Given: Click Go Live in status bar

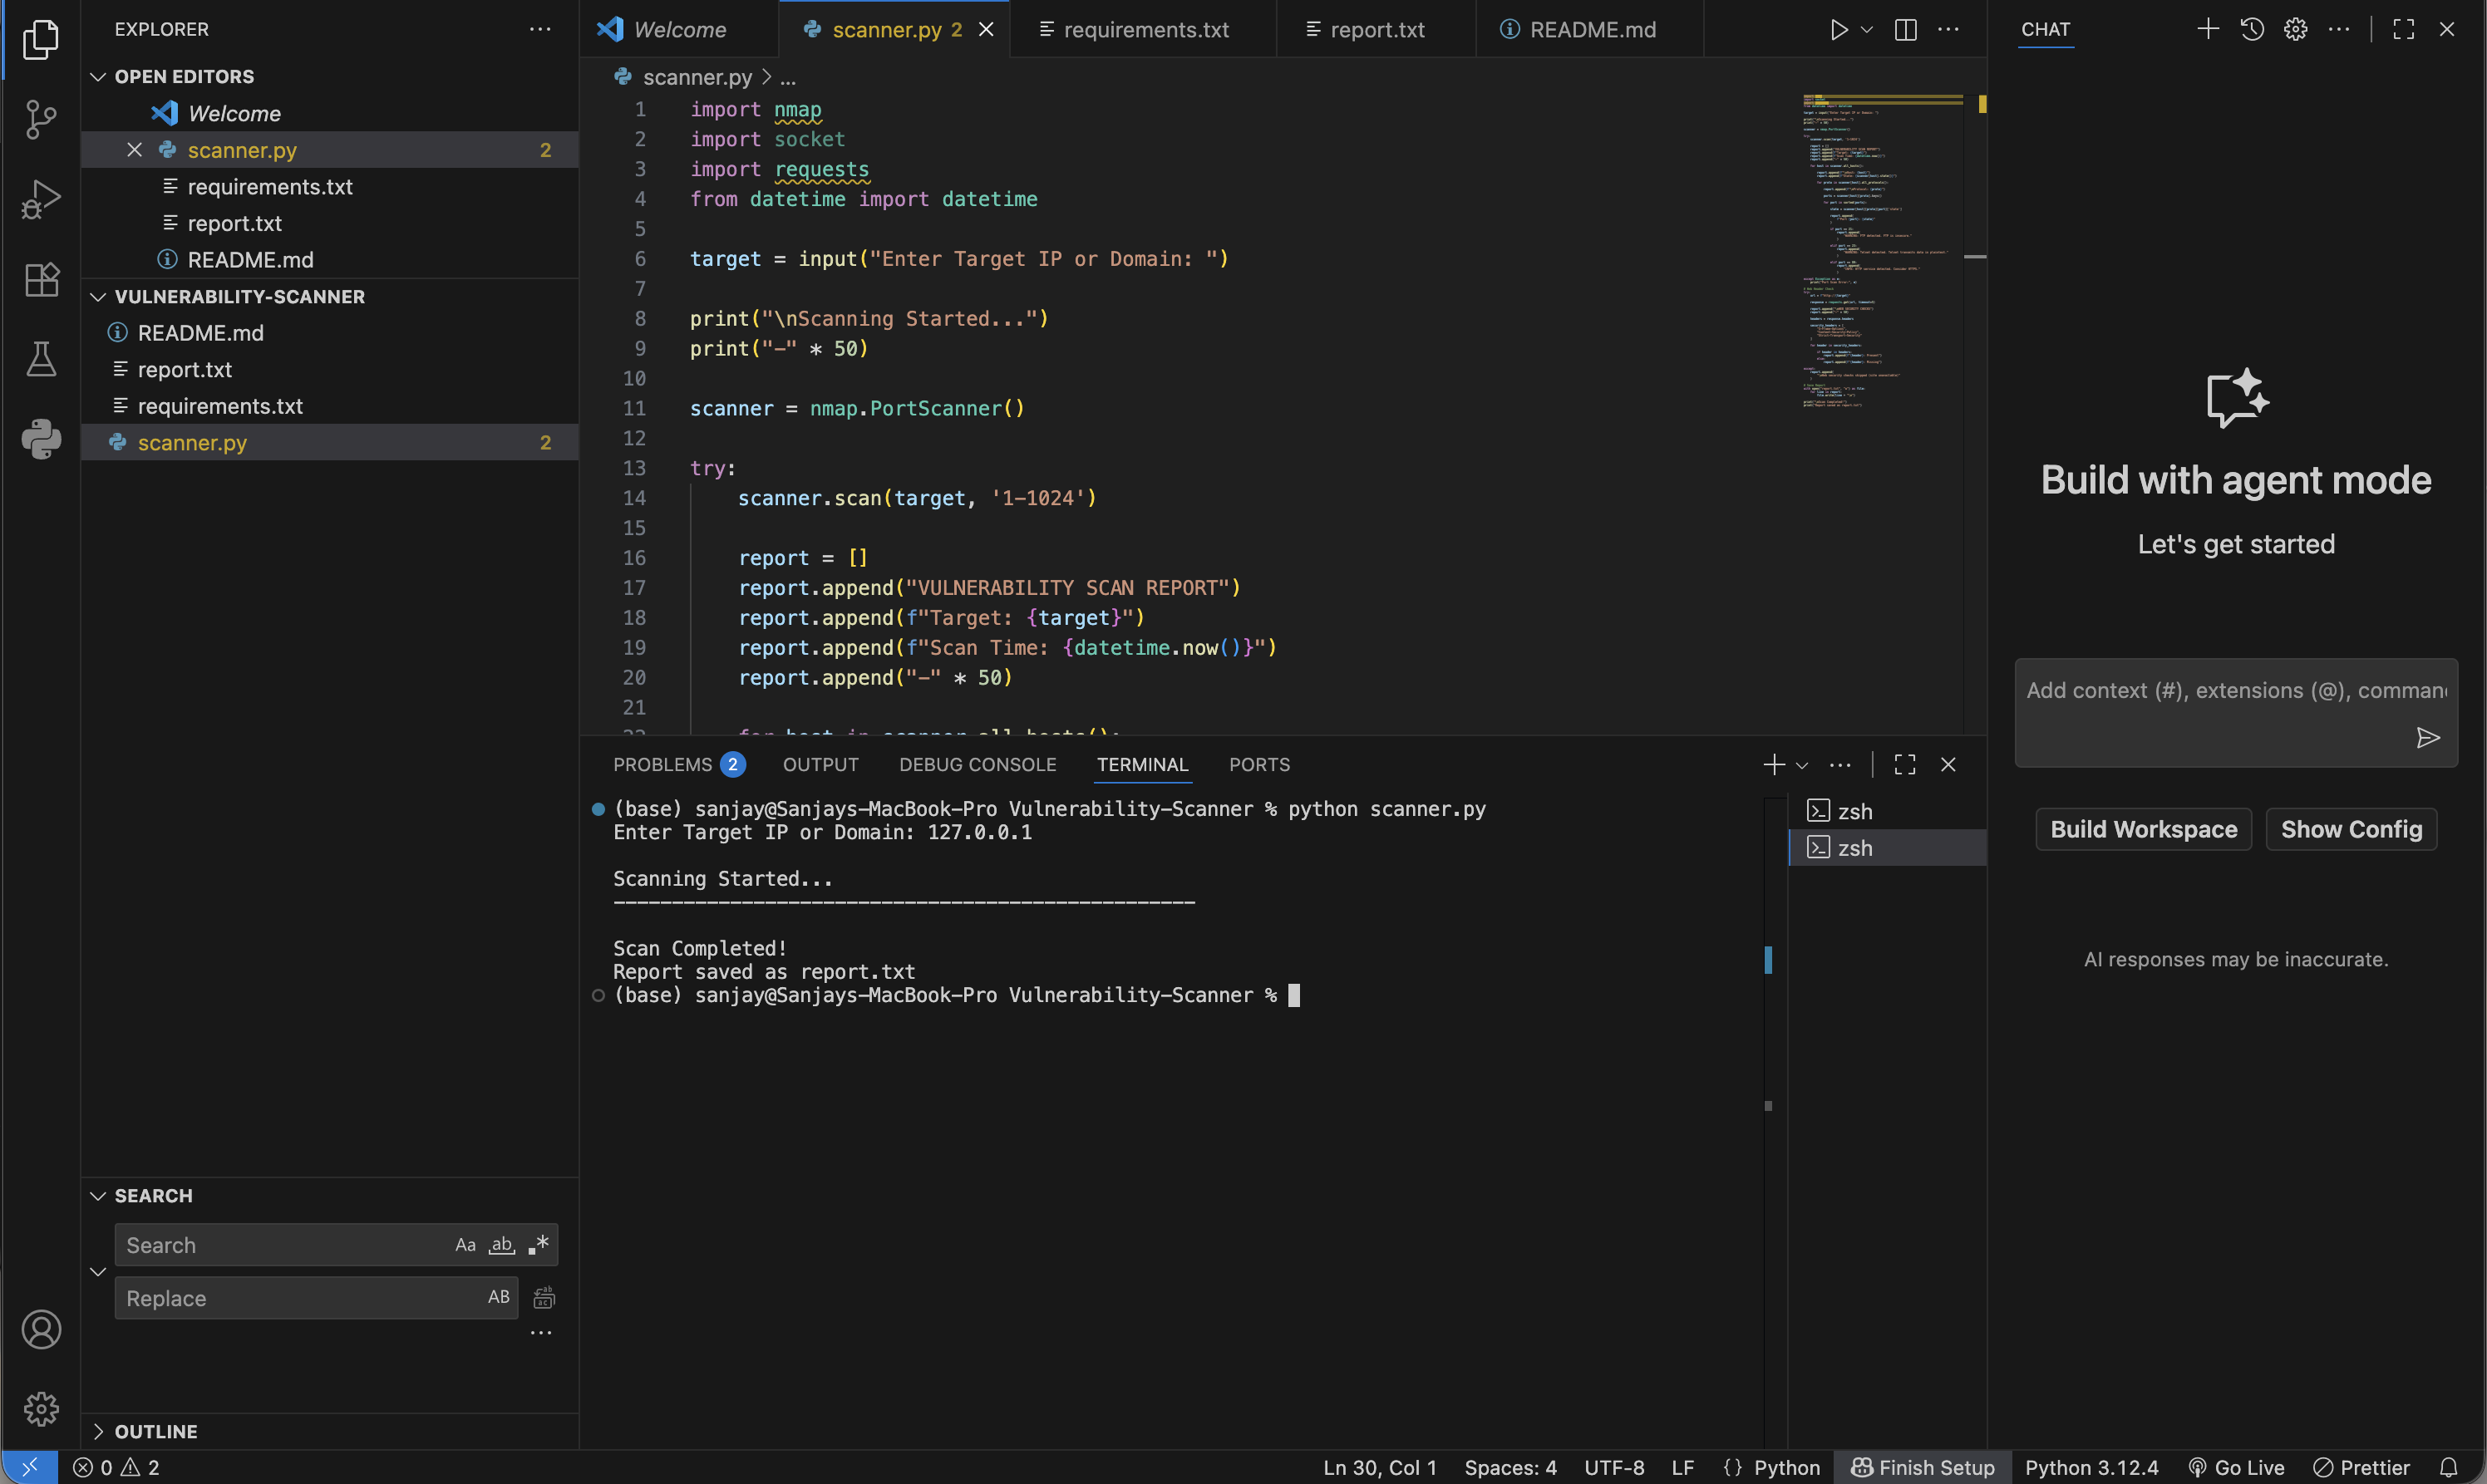Looking at the screenshot, I should (x=2235, y=1467).
